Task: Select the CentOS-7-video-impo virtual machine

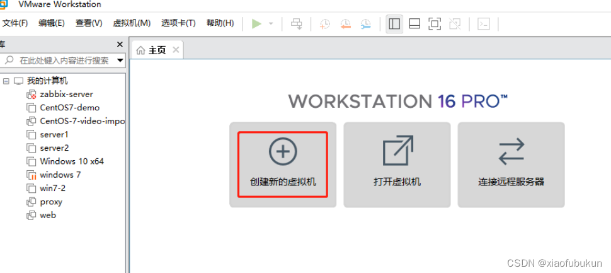Action: (83, 121)
